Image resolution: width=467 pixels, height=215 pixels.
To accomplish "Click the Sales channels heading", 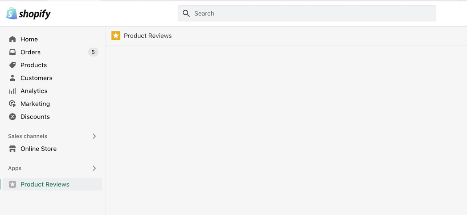I will (28, 136).
